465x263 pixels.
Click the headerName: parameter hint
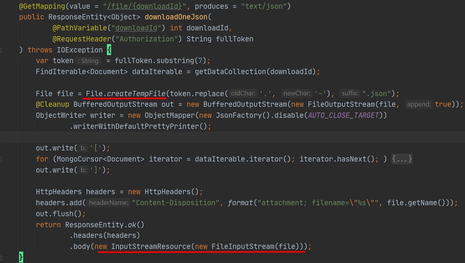coord(108,203)
